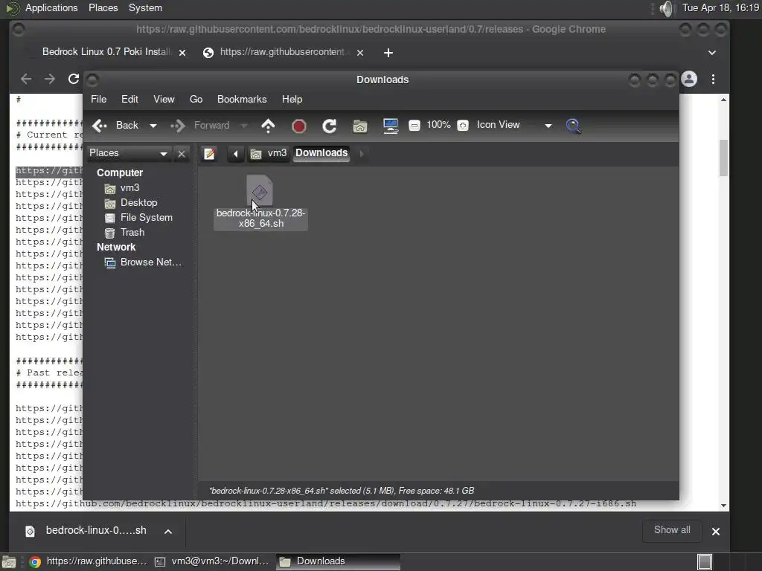The image size is (762, 571).
Task: Click the Chrome page scroll-down arrow
Action: coord(723,506)
